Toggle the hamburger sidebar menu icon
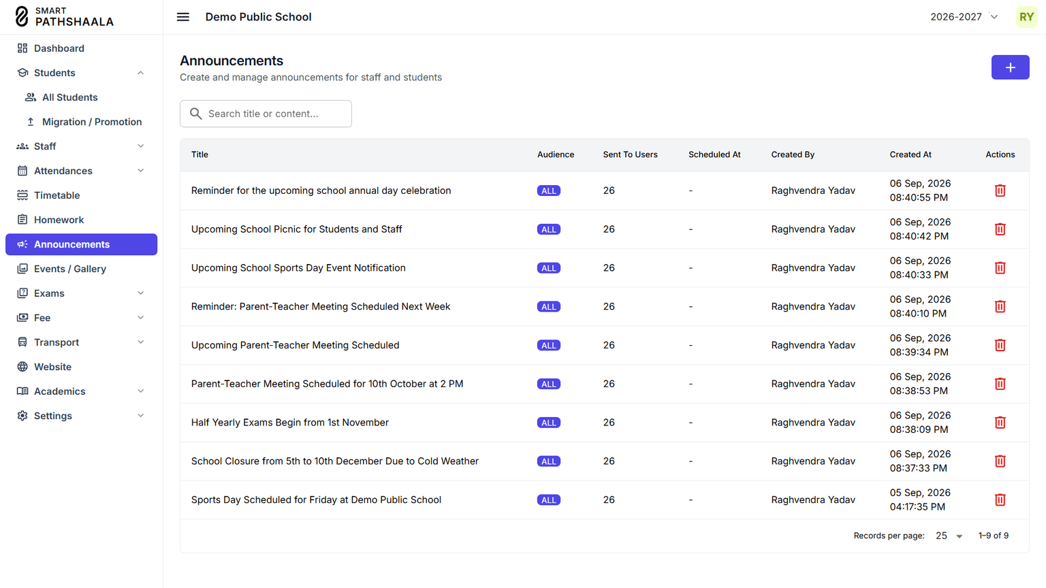Screen dimensions: 1046x588 pos(183,17)
